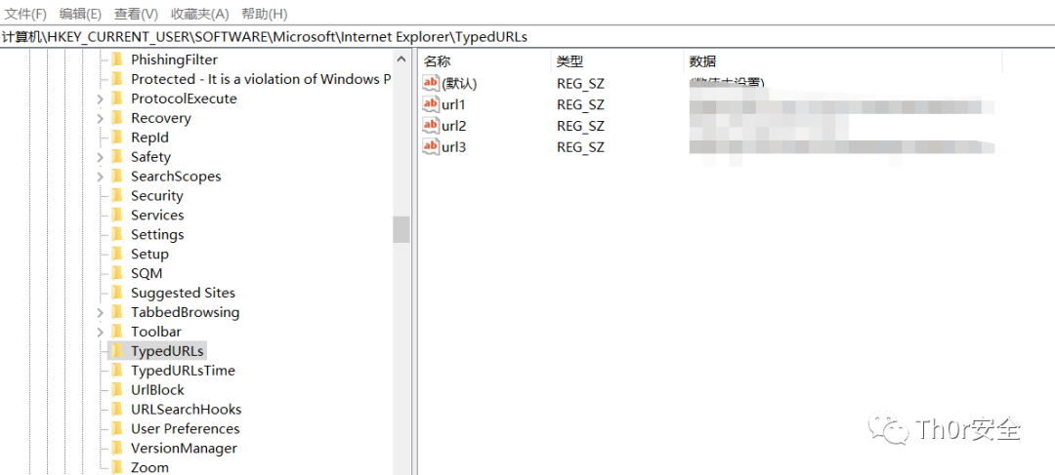Click the (默认) value string icon
The width and height of the screenshot is (1055, 475).
pos(431,83)
